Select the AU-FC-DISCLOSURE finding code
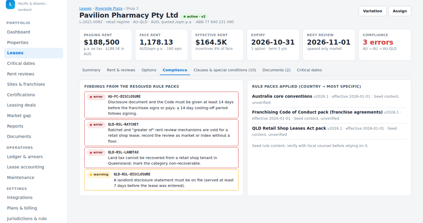423x223 pixels. [124, 97]
